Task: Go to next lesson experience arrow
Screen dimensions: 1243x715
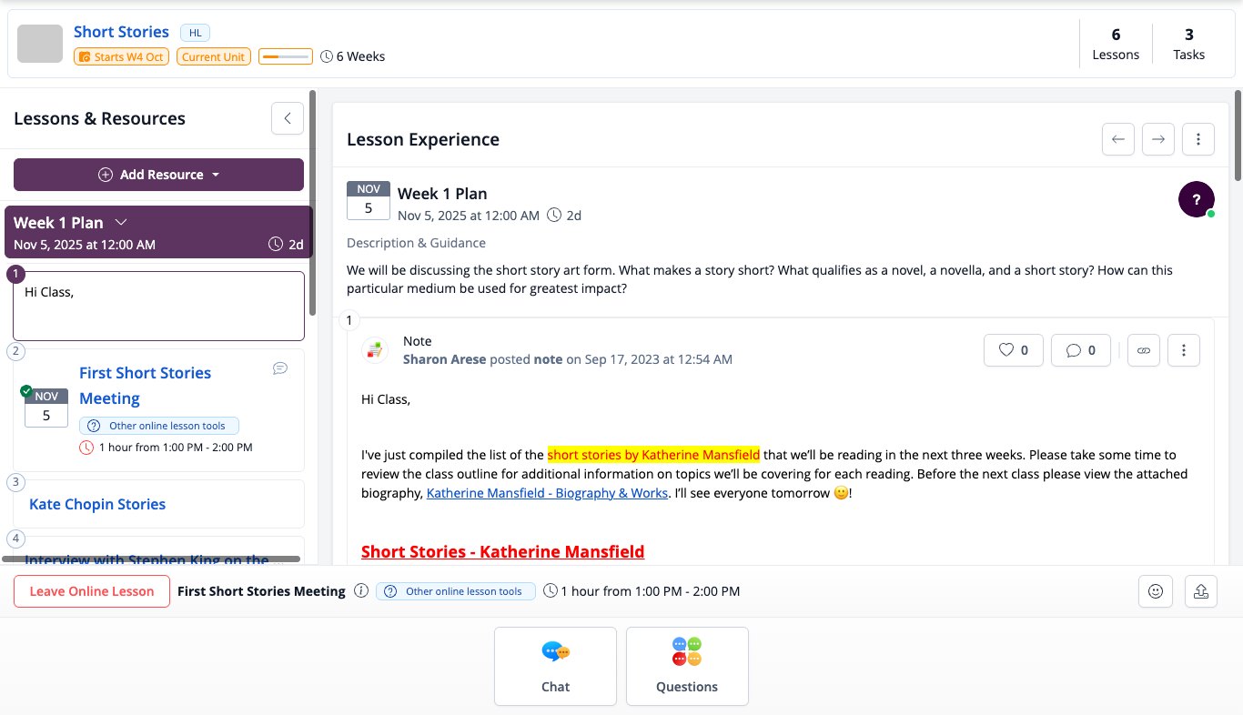Action: 1158,139
